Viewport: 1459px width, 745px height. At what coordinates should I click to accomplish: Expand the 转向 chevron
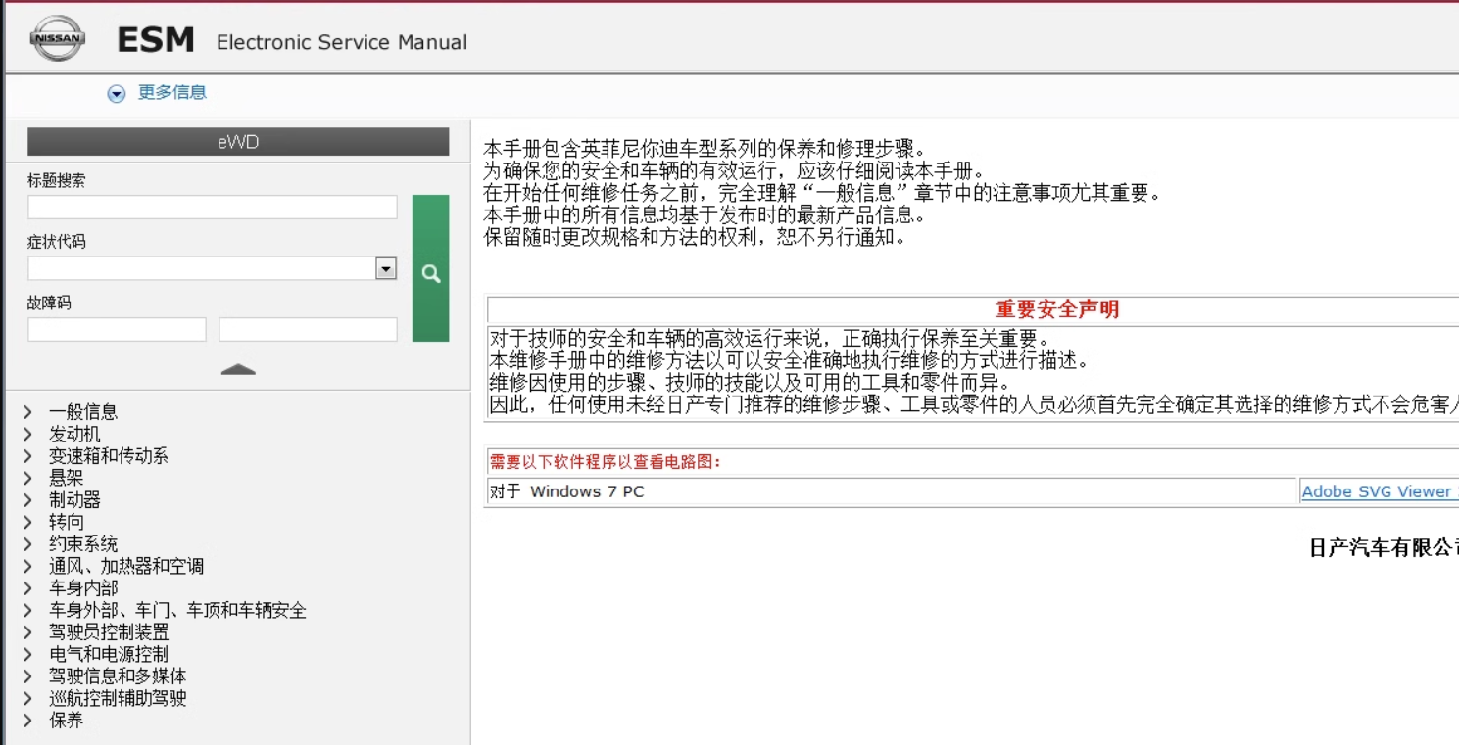pyautogui.click(x=27, y=522)
